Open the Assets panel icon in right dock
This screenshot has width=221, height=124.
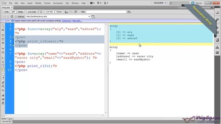(x=217, y=53)
